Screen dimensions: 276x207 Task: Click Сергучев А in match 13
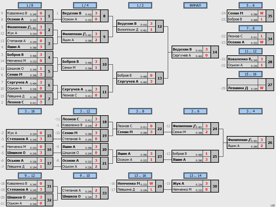coord(128,81)
